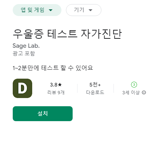Viewport: 167px width, 145px height.
Task: Open the 리뷰 9개 review count
Action: pyautogui.click(x=56, y=92)
